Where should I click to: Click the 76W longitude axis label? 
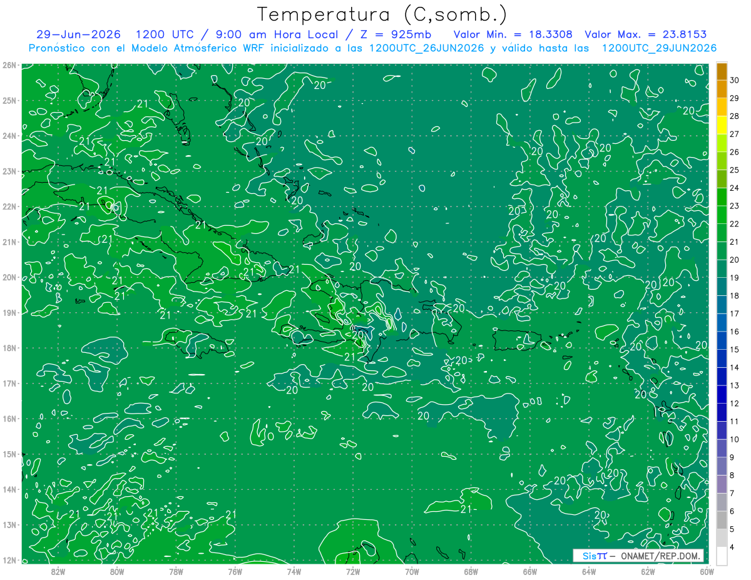[x=235, y=571]
